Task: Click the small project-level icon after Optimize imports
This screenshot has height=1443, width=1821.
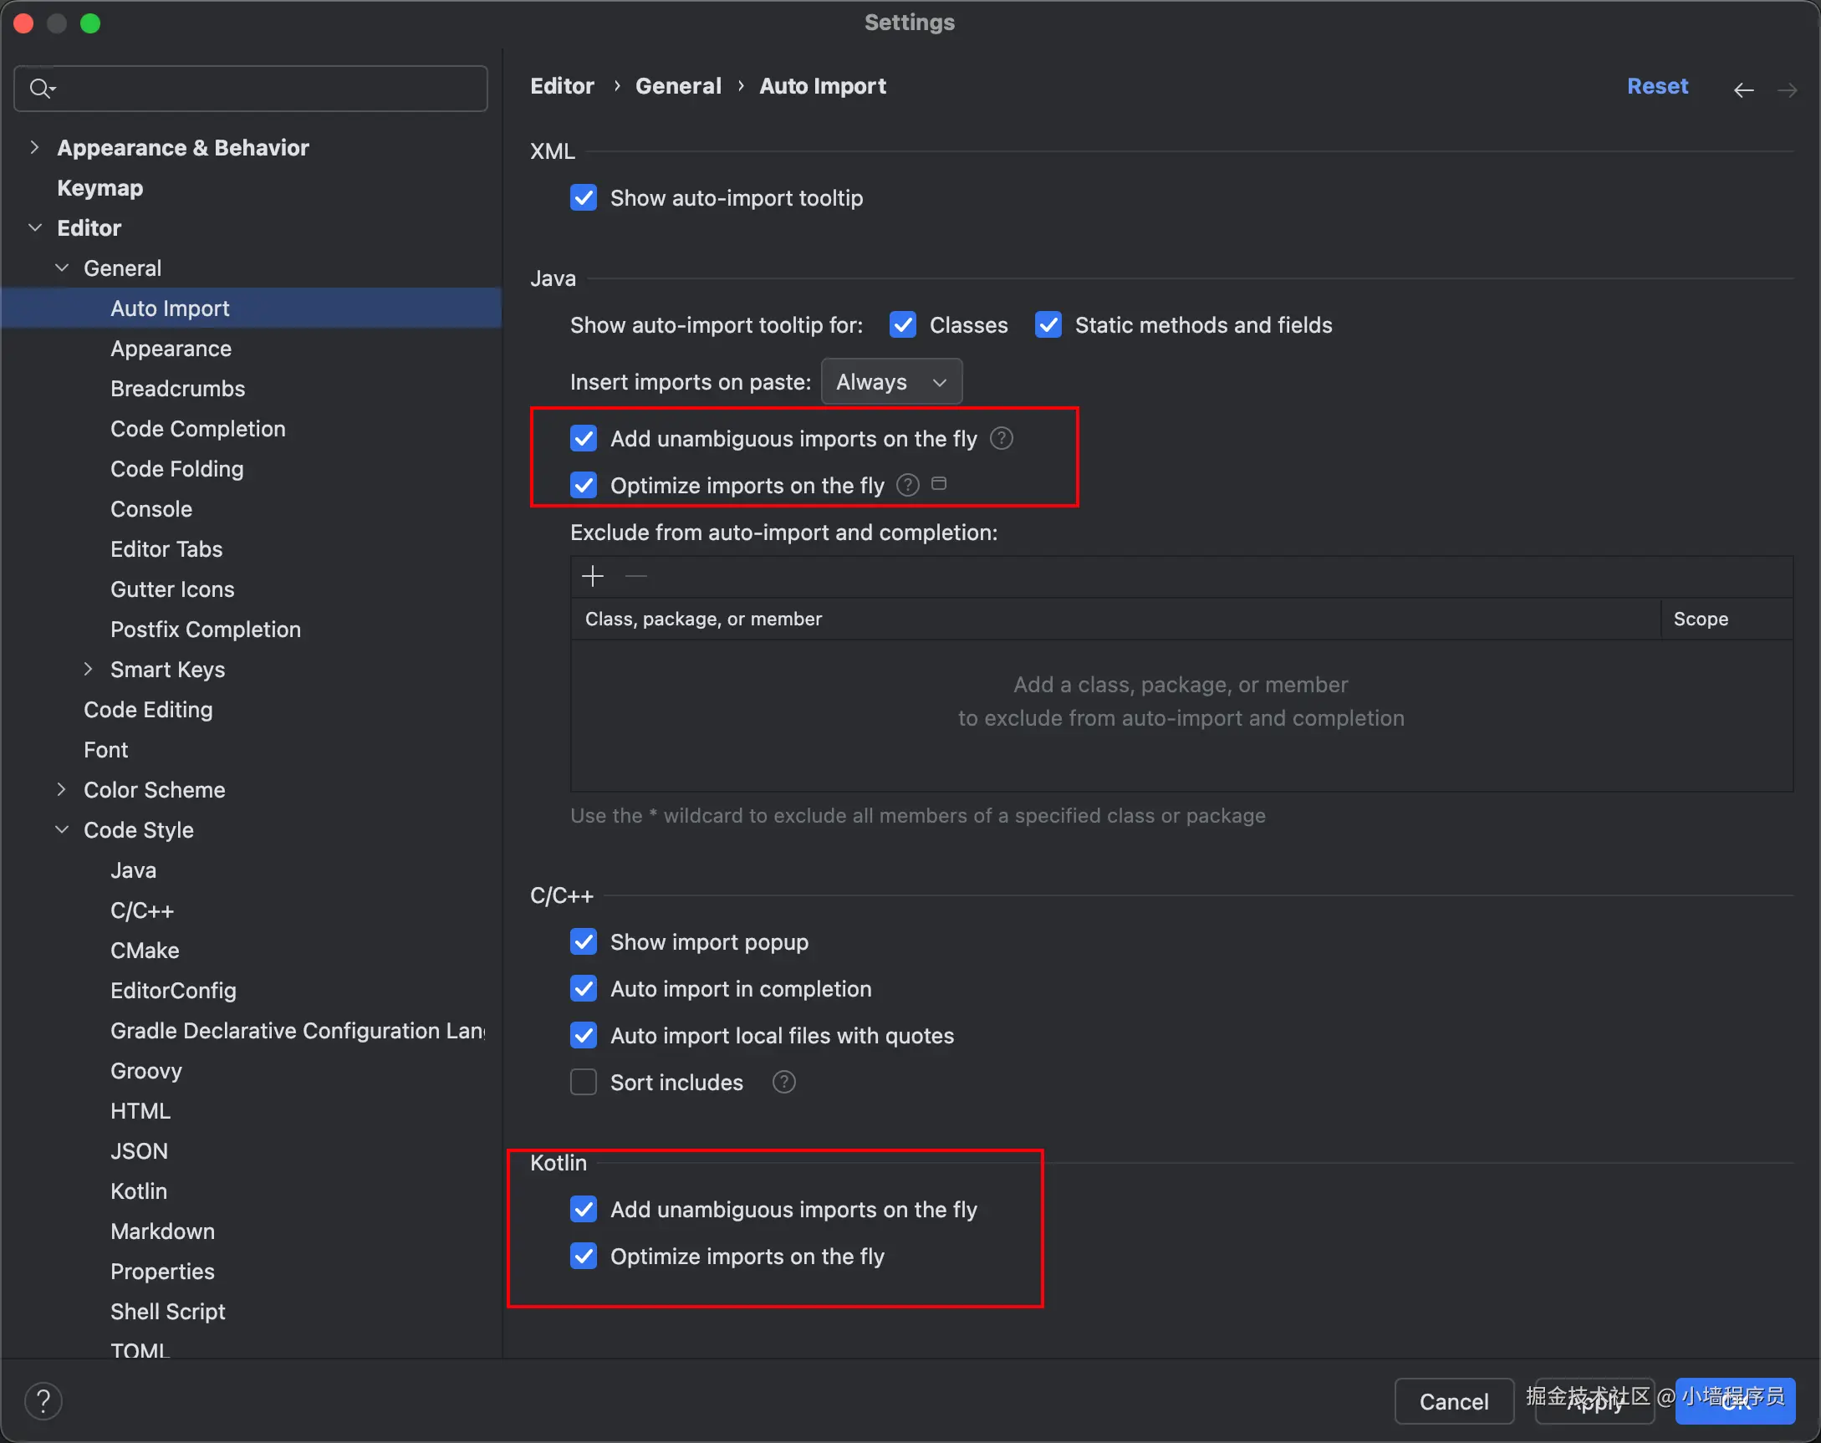Action: point(938,484)
